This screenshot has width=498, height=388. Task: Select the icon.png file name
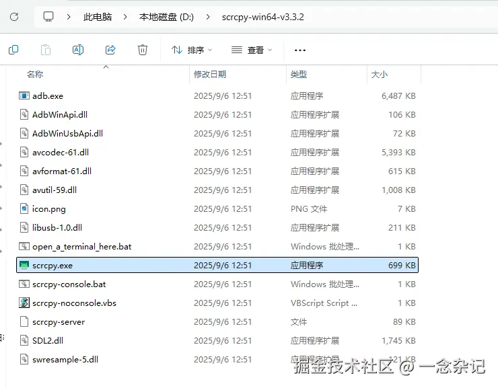point(49,208)
